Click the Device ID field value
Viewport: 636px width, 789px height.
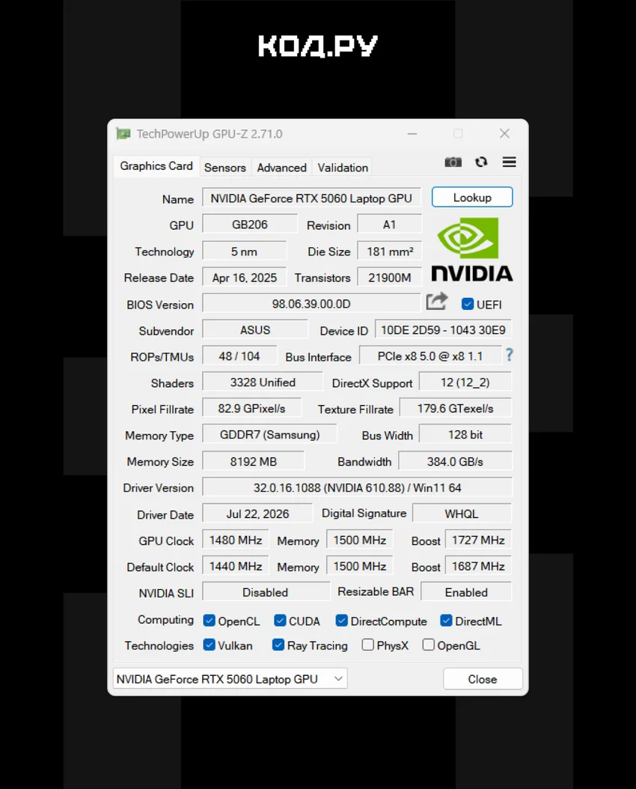coord(443,330)
